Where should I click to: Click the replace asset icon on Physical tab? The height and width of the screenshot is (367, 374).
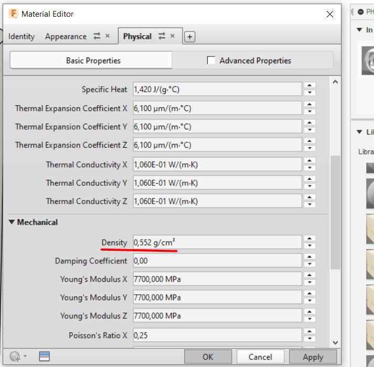pos(162,36)
